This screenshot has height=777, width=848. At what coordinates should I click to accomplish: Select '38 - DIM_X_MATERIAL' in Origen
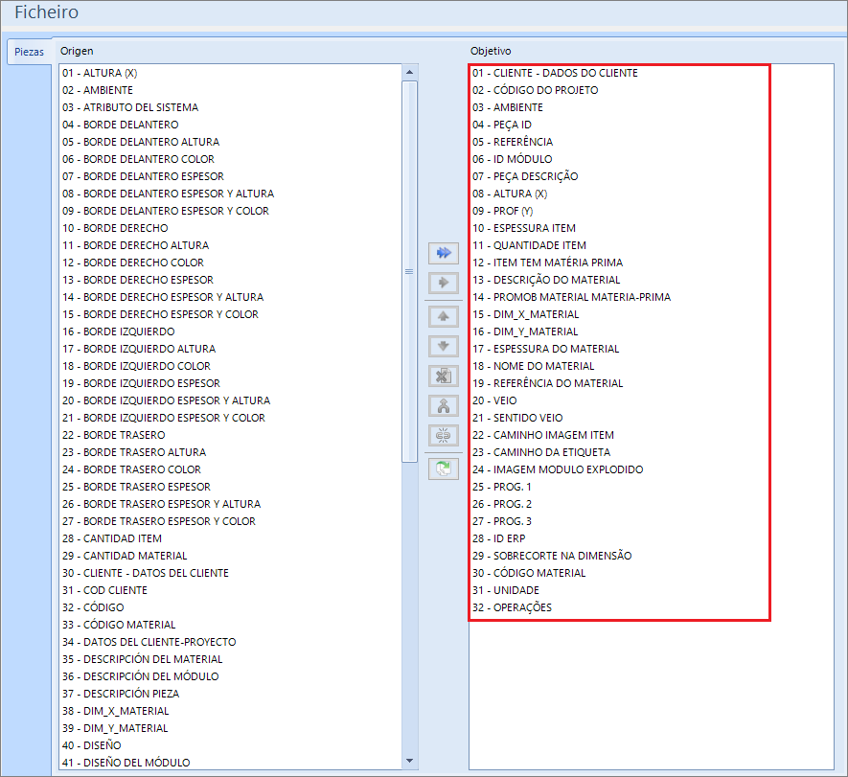point(116,712)
